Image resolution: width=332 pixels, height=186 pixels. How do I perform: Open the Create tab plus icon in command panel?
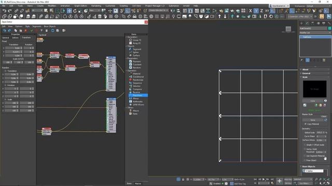301,23
